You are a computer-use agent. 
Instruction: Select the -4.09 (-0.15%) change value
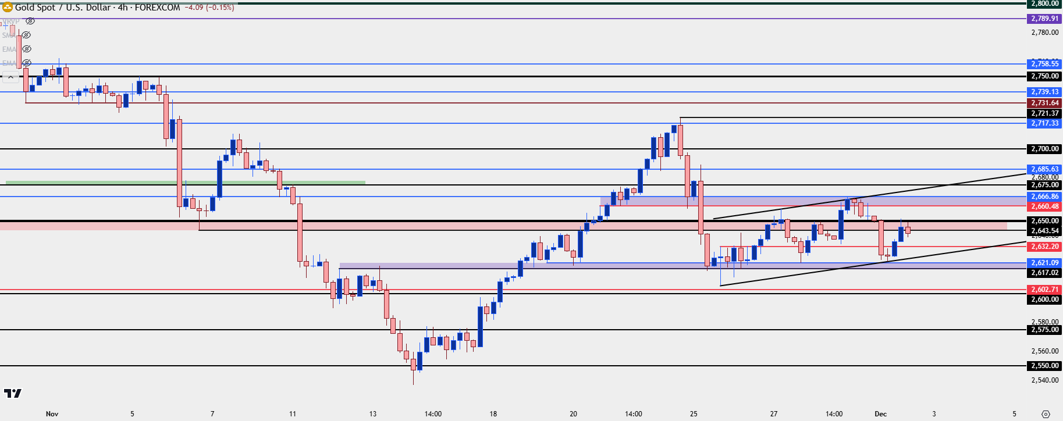(x=209, y=8)
